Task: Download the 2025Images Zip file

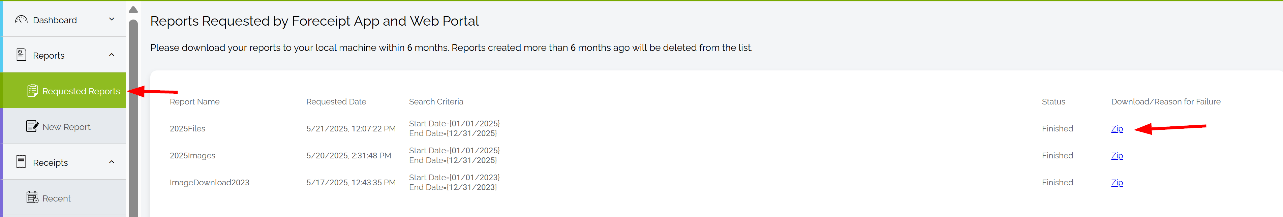Action: point(1117,156)
